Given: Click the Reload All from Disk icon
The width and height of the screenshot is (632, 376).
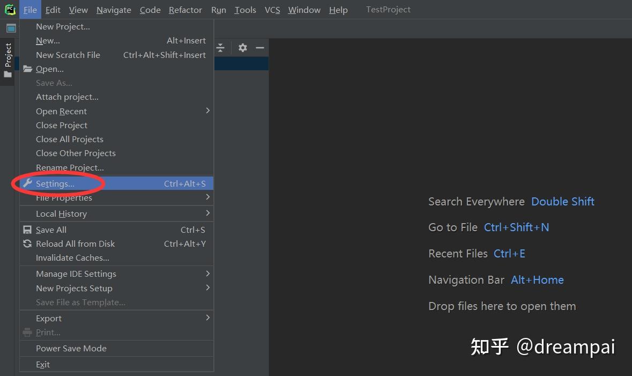Looking at the screenshot, I should (x=28, y=244).
